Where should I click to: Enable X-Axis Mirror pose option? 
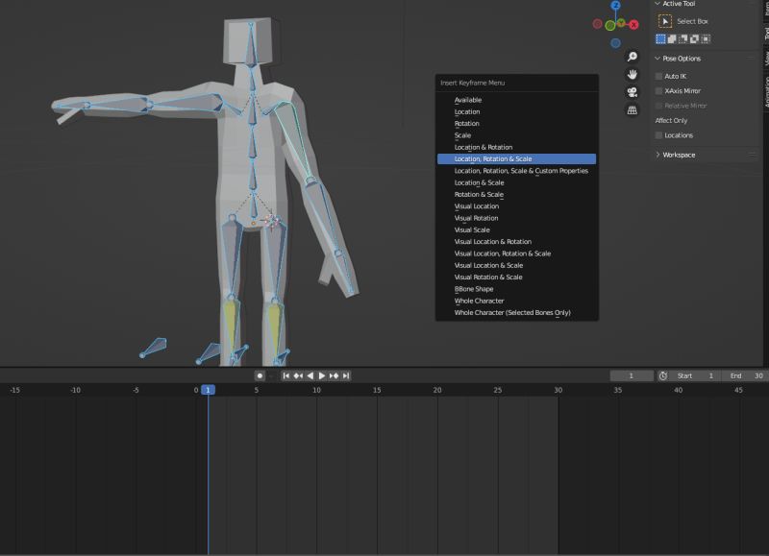tap(658, 90)
